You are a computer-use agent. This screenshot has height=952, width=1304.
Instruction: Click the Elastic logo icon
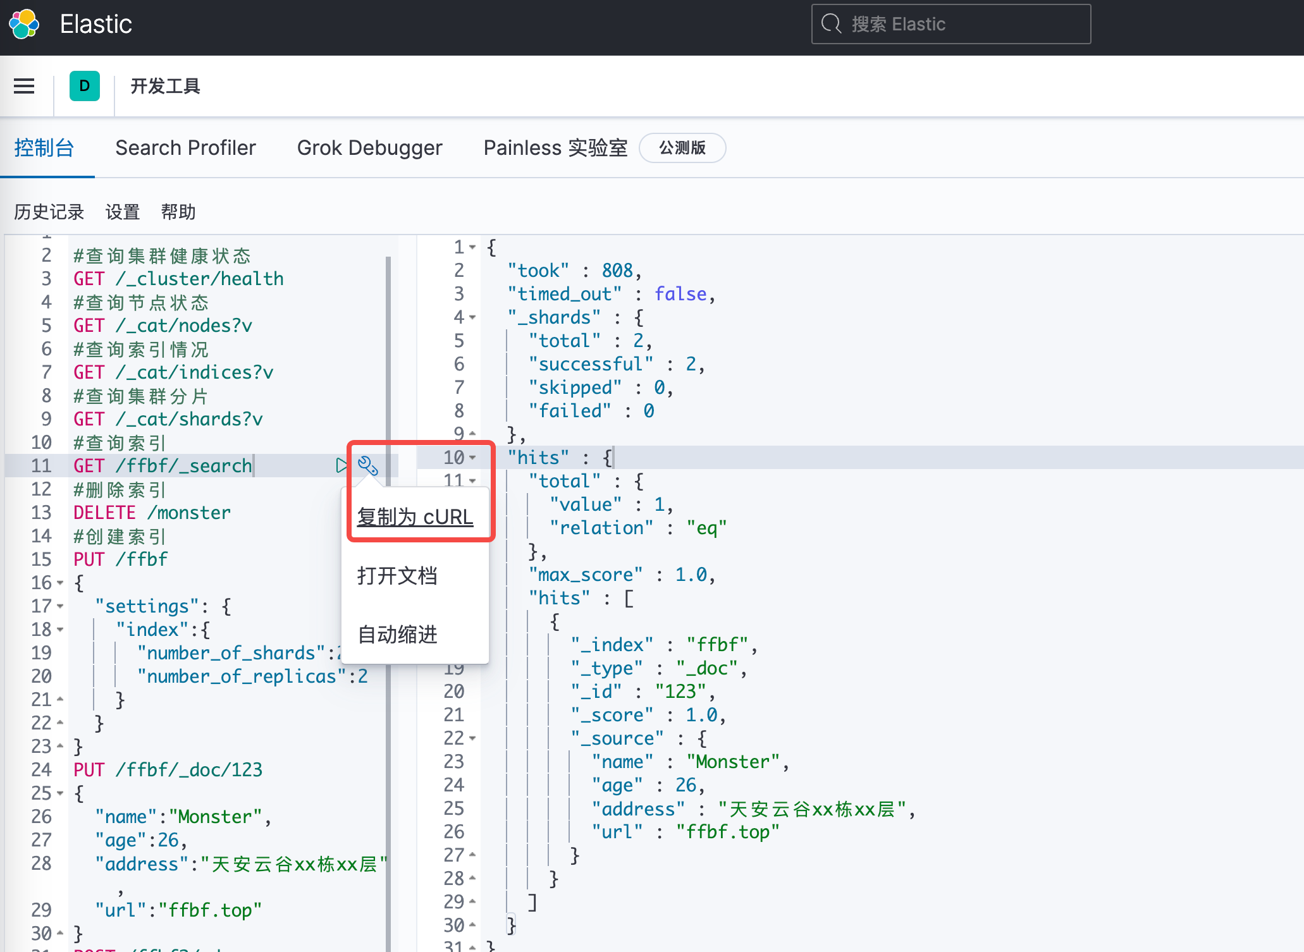[24, 24]
